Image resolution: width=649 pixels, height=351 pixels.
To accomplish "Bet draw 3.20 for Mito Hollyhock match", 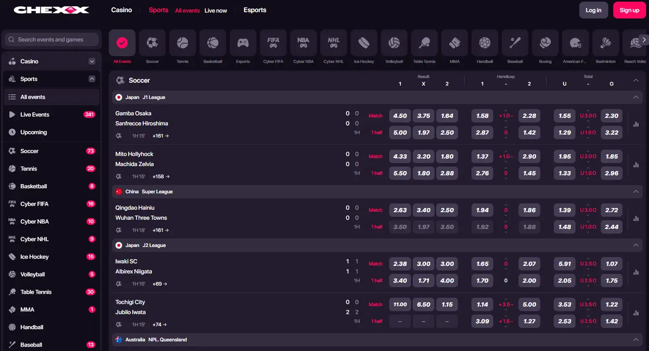I will point(424,156).
